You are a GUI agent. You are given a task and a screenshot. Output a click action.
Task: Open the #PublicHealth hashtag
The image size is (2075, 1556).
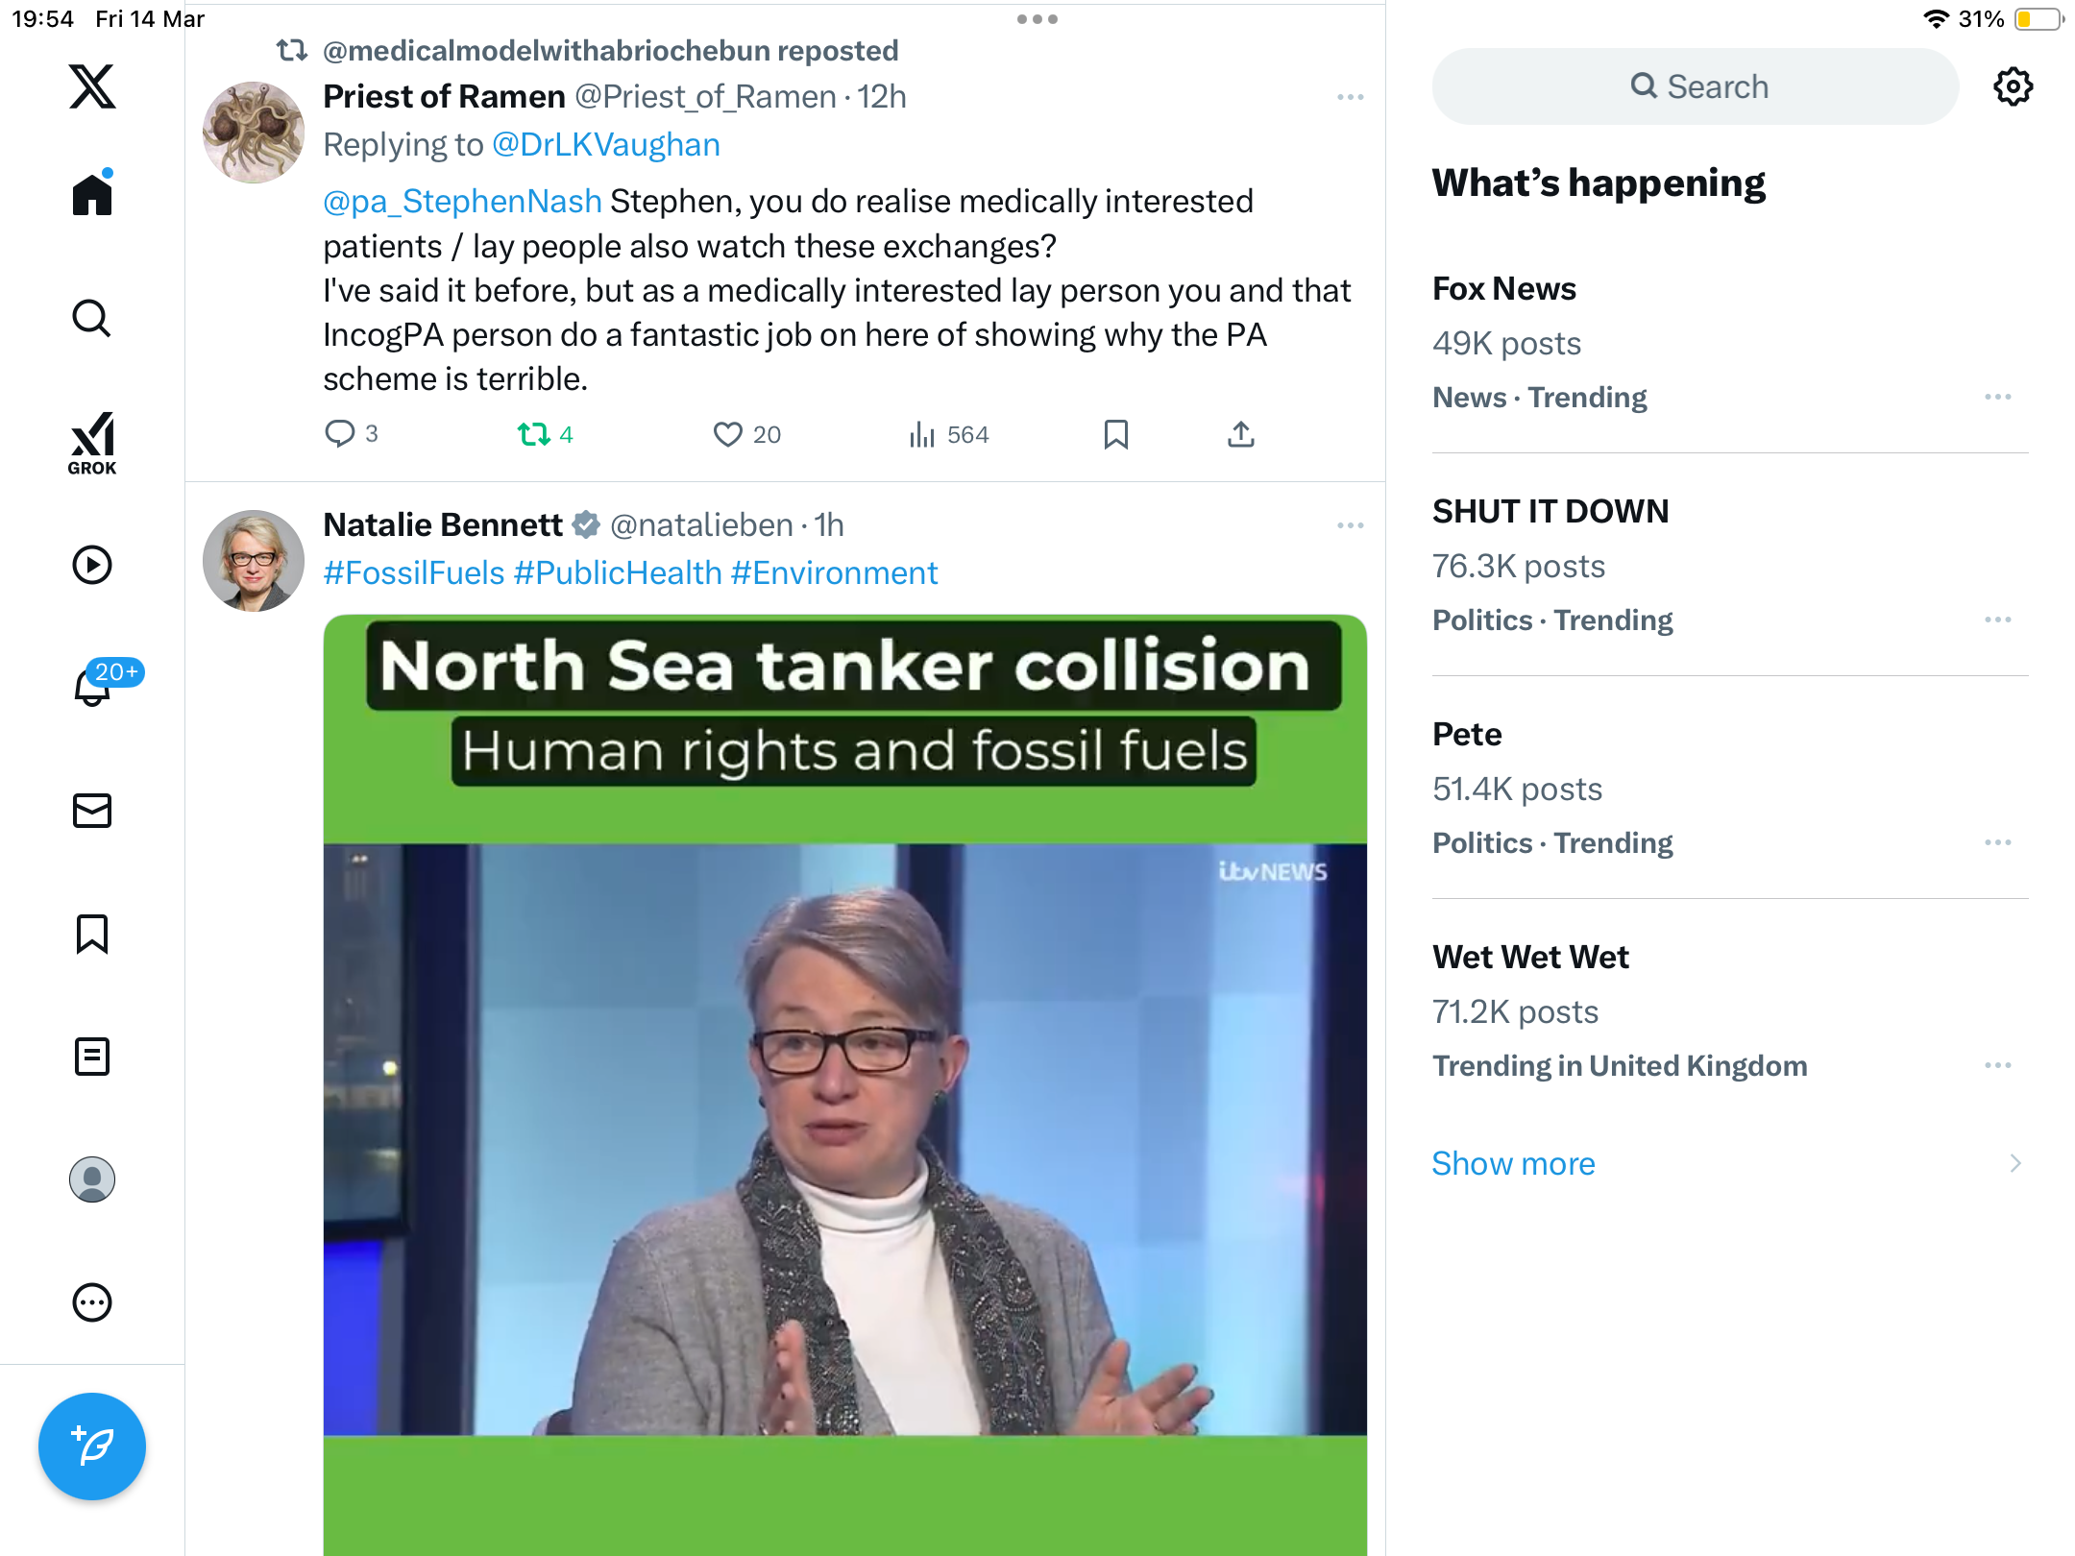click(618, 572)
